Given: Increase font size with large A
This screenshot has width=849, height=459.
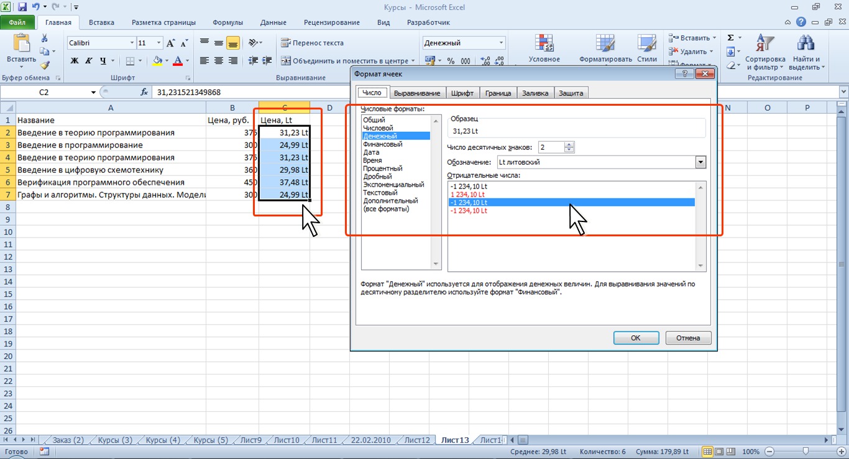Looking at the screenshot, I should tap(171, 43).
